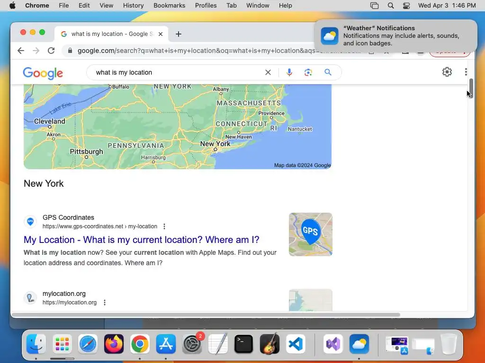Click the GPS Coordinates site name
The width and height of the screenshot is (485, 363).
pyautogui.click(x=68, y=217)
